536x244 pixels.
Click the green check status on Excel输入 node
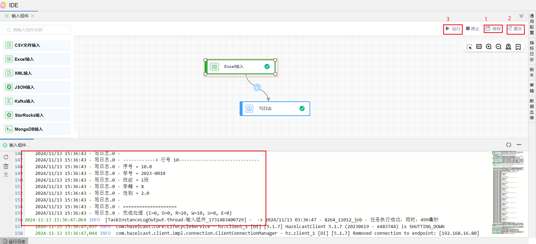[x=267, y=67]
